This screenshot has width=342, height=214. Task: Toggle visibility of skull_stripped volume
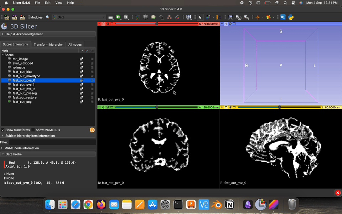[x=82, y=63]
